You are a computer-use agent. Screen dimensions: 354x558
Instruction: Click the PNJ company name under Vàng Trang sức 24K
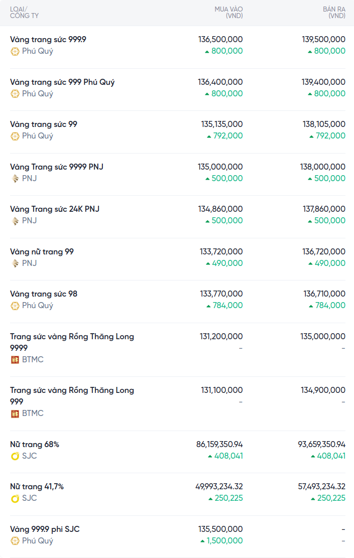point(29,221)
